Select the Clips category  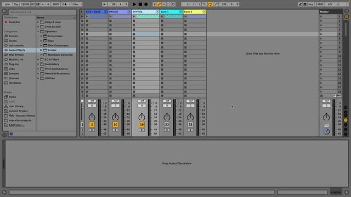[x=12, y=69]
